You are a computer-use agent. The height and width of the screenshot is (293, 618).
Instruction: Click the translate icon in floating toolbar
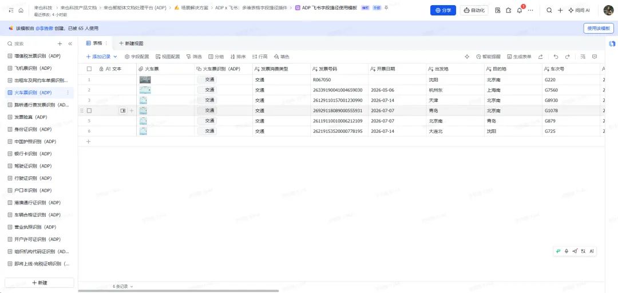click(583, 251)
